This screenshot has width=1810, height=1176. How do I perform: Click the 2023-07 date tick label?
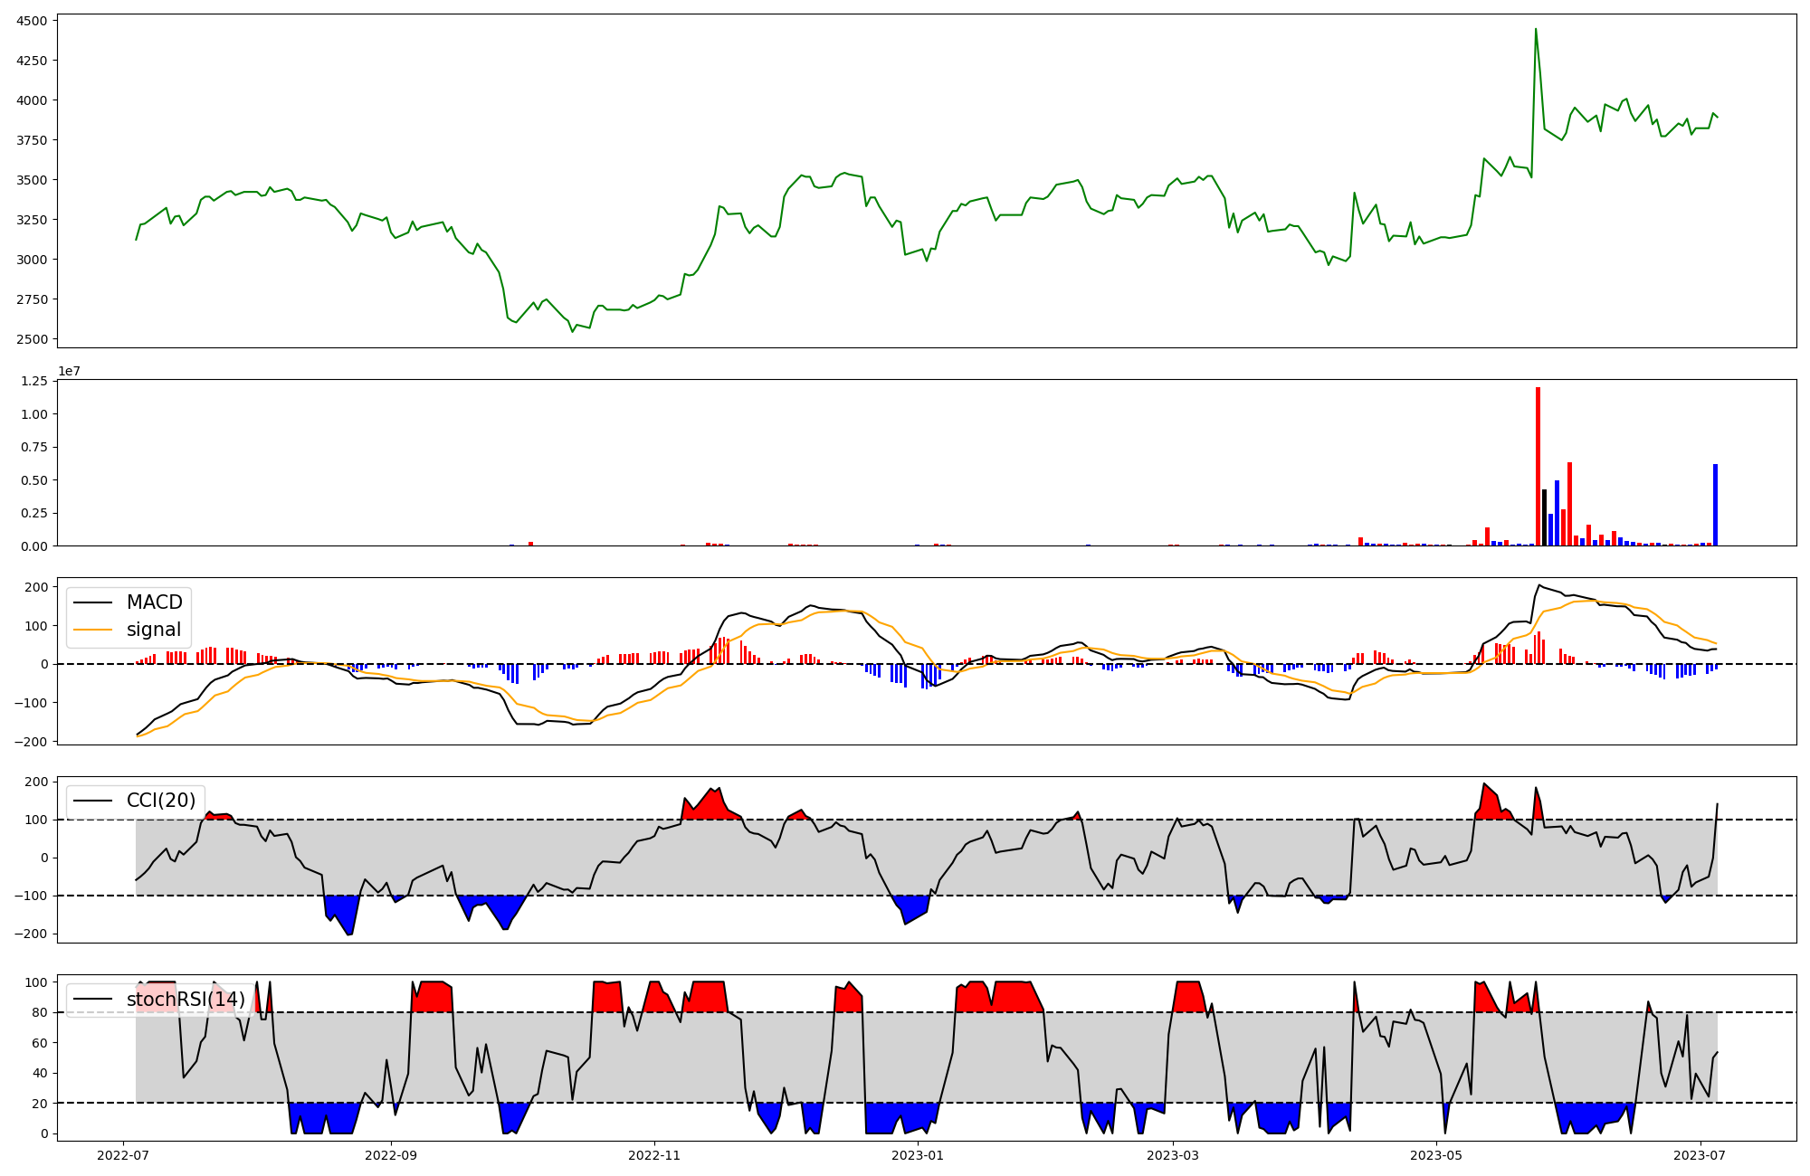coord(1700,1155)
